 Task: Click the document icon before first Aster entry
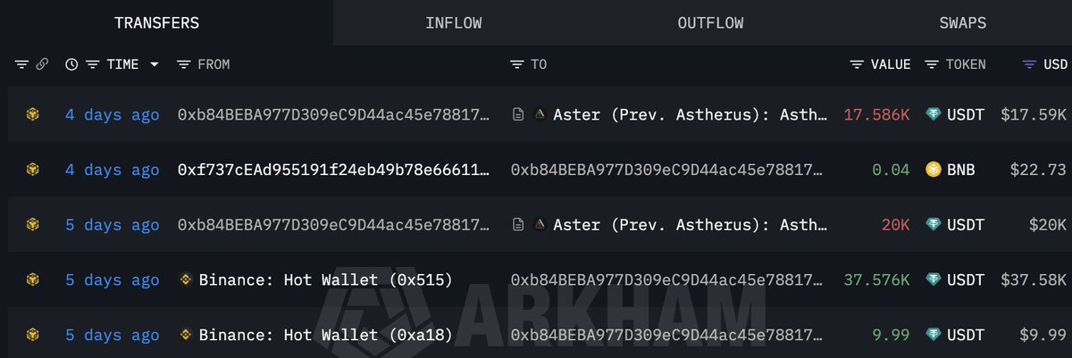coord(517,114)
